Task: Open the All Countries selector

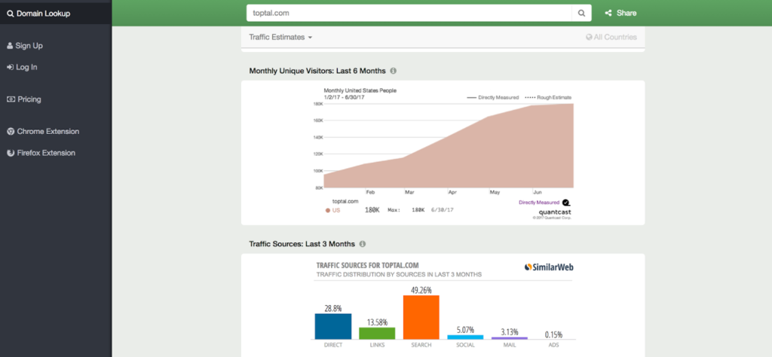Action: click(611, 37)
